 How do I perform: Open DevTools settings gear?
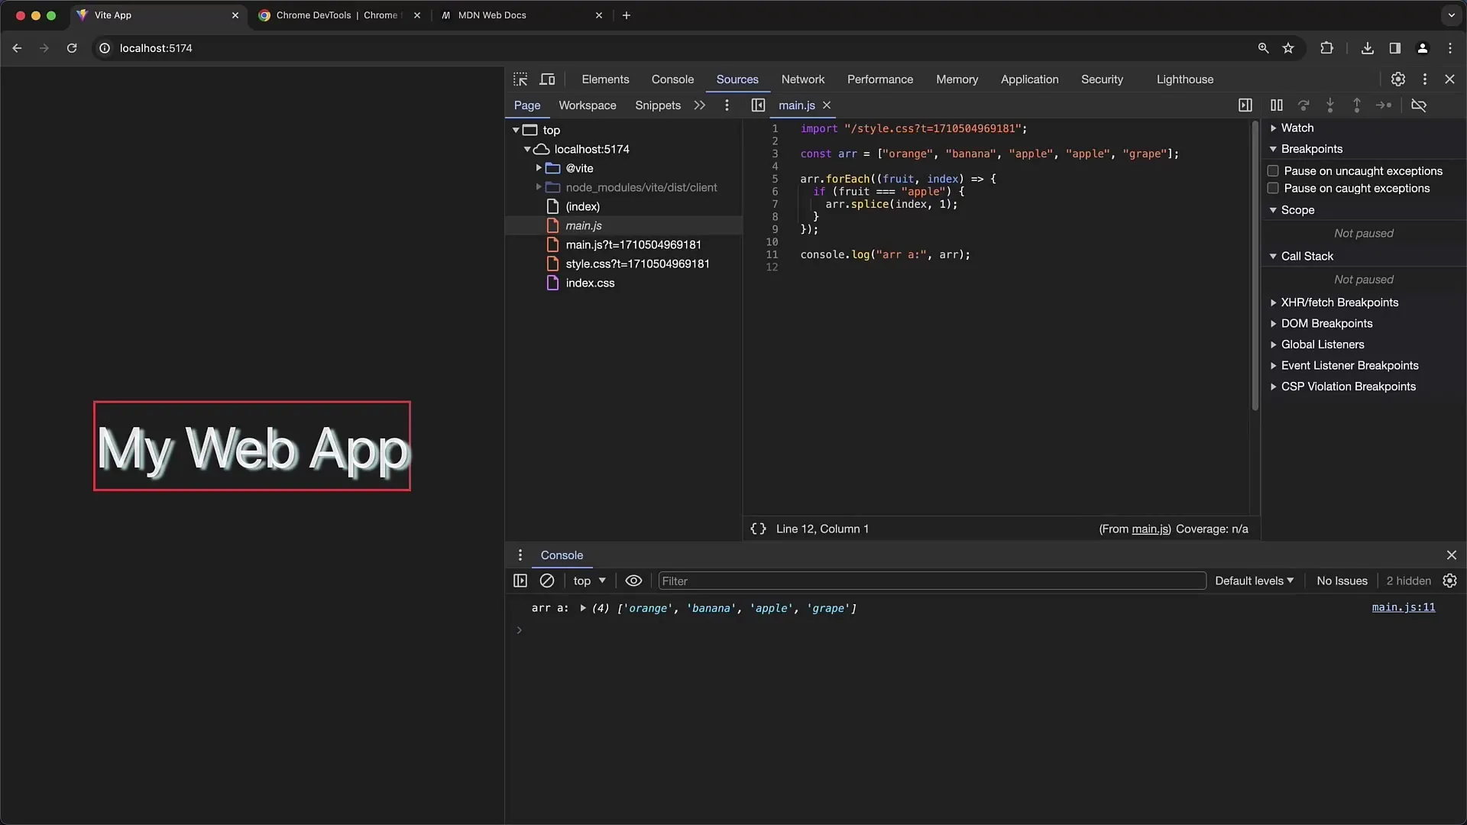click(1398, 79)
